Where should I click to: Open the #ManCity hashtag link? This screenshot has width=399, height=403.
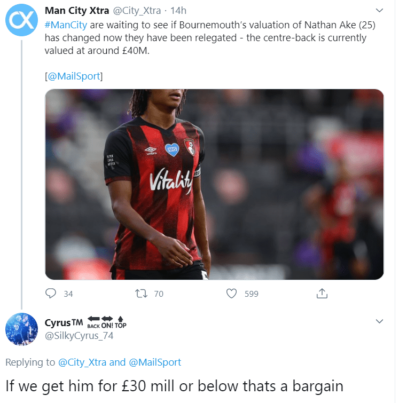coord(66,25)
